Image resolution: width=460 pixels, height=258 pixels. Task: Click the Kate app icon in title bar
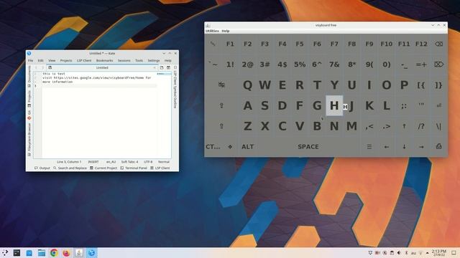29,53
